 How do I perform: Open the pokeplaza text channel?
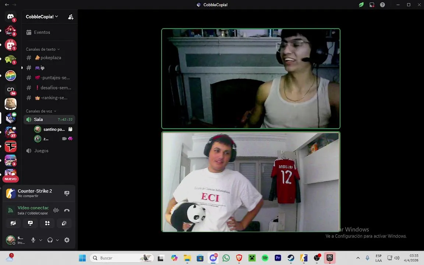click(x=49, y=57)
